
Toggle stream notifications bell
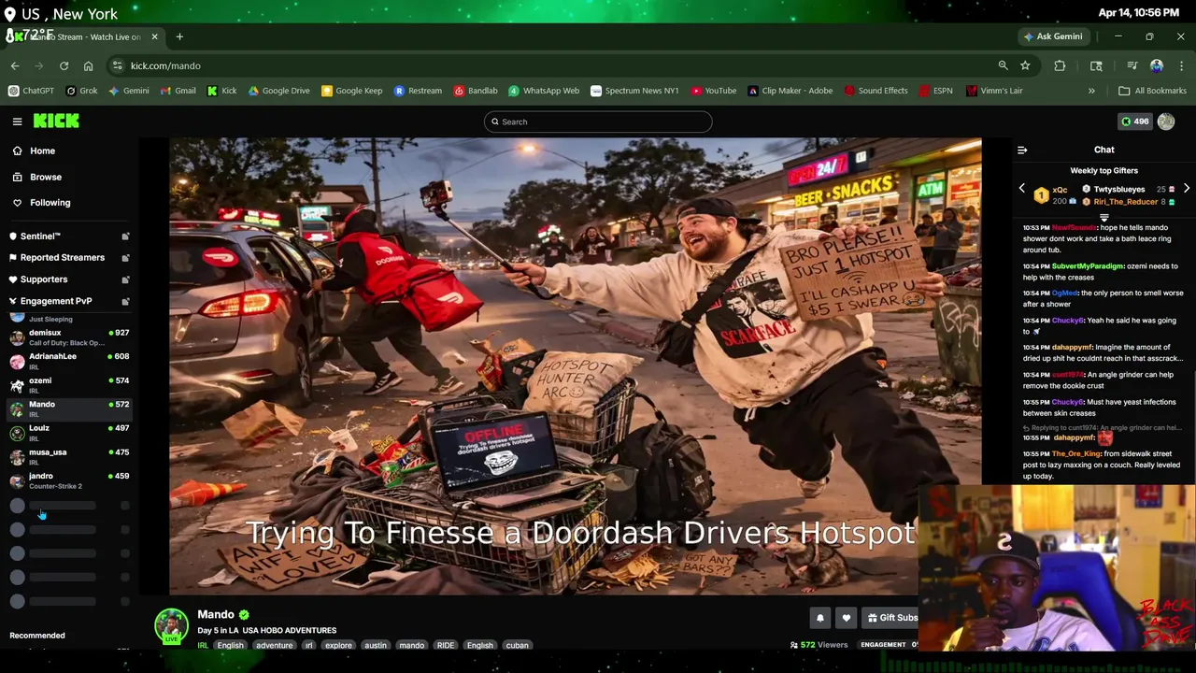pos(819,618)
